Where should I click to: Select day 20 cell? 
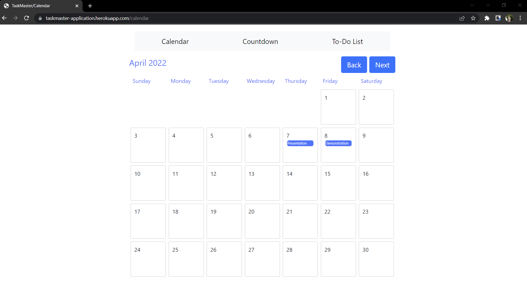coord(262,221)
